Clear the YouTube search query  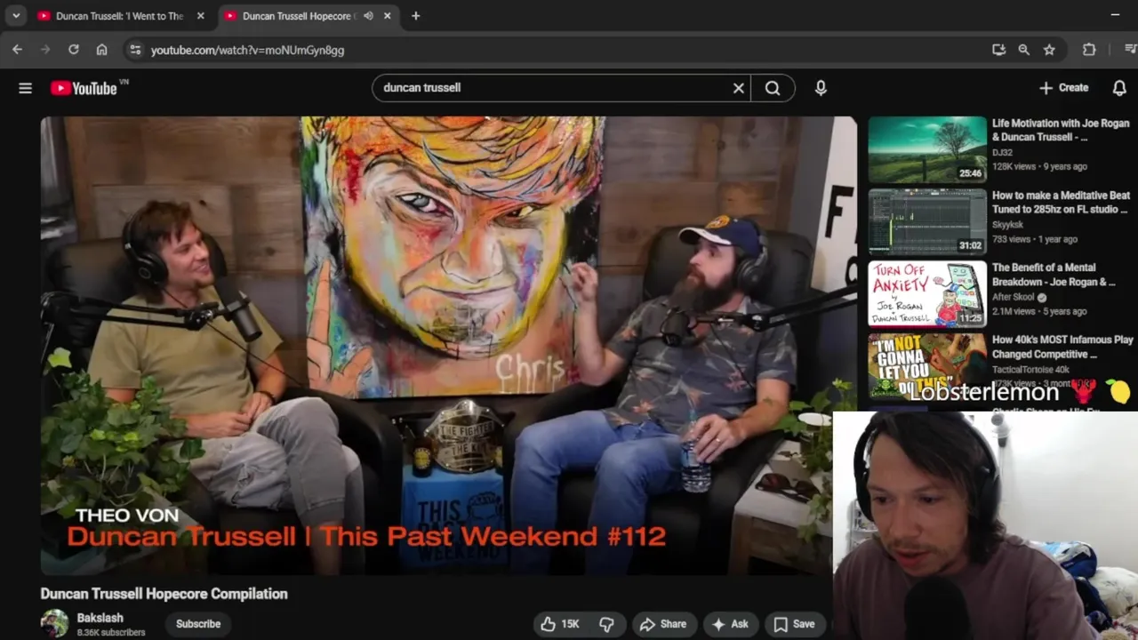pos(738,88)
